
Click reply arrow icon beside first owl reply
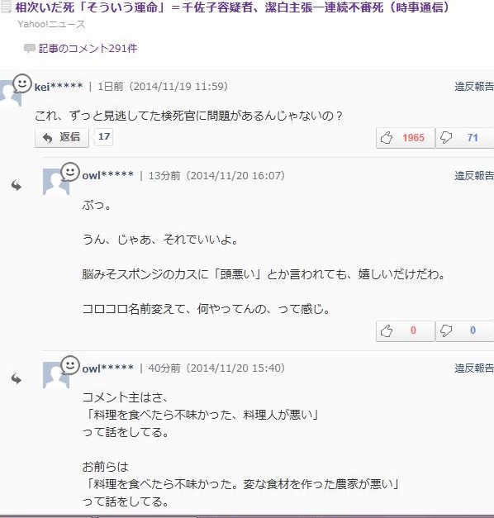[x=17, y=186]
